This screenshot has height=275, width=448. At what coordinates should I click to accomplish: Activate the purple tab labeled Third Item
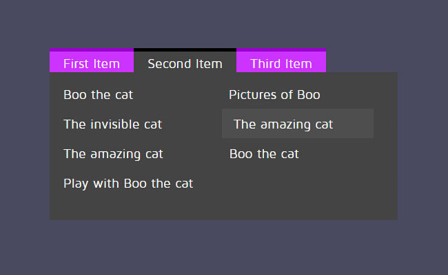click(281, 62)
